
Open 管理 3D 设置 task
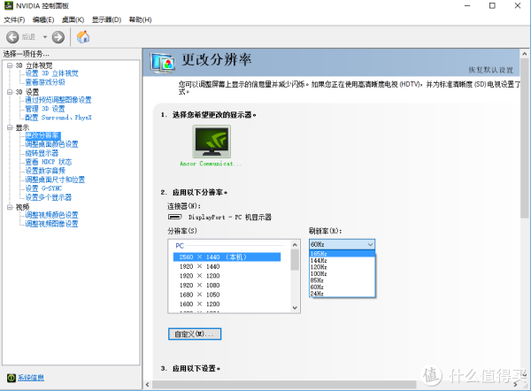pos(45,109)
